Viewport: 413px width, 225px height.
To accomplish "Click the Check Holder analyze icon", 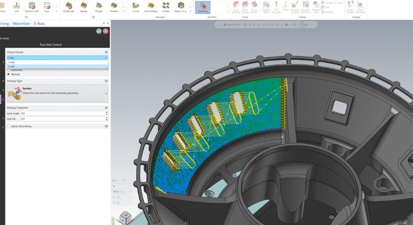I will [x=350, y=7].
